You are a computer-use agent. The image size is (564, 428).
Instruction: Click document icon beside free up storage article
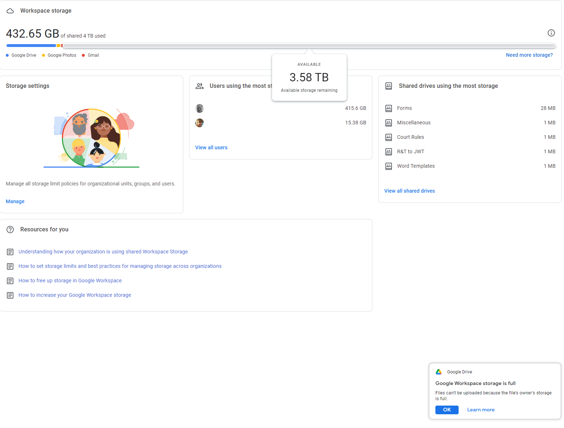coord(10,281)
